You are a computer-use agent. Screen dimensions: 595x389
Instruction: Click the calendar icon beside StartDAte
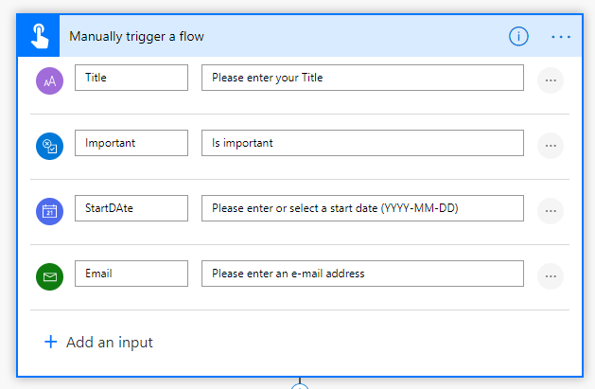click(x=49, y=211)
